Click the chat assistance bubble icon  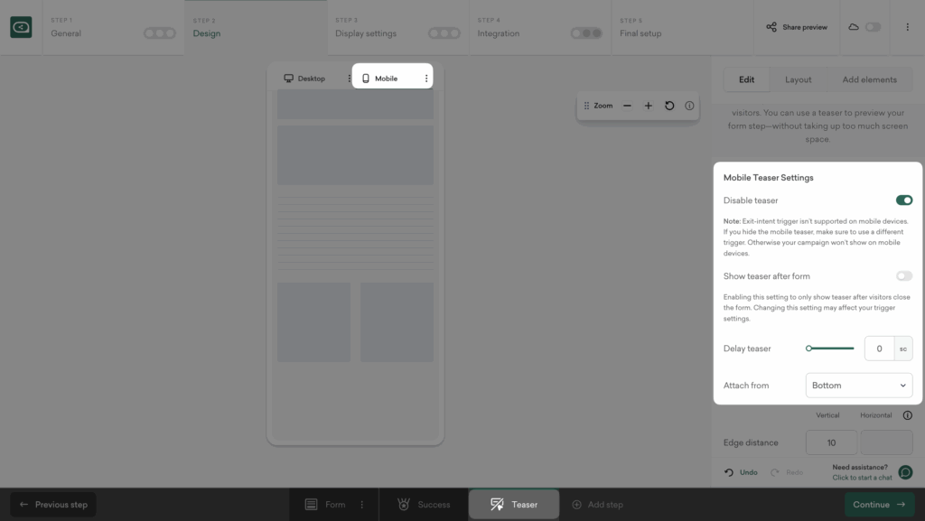coord(905,472)
